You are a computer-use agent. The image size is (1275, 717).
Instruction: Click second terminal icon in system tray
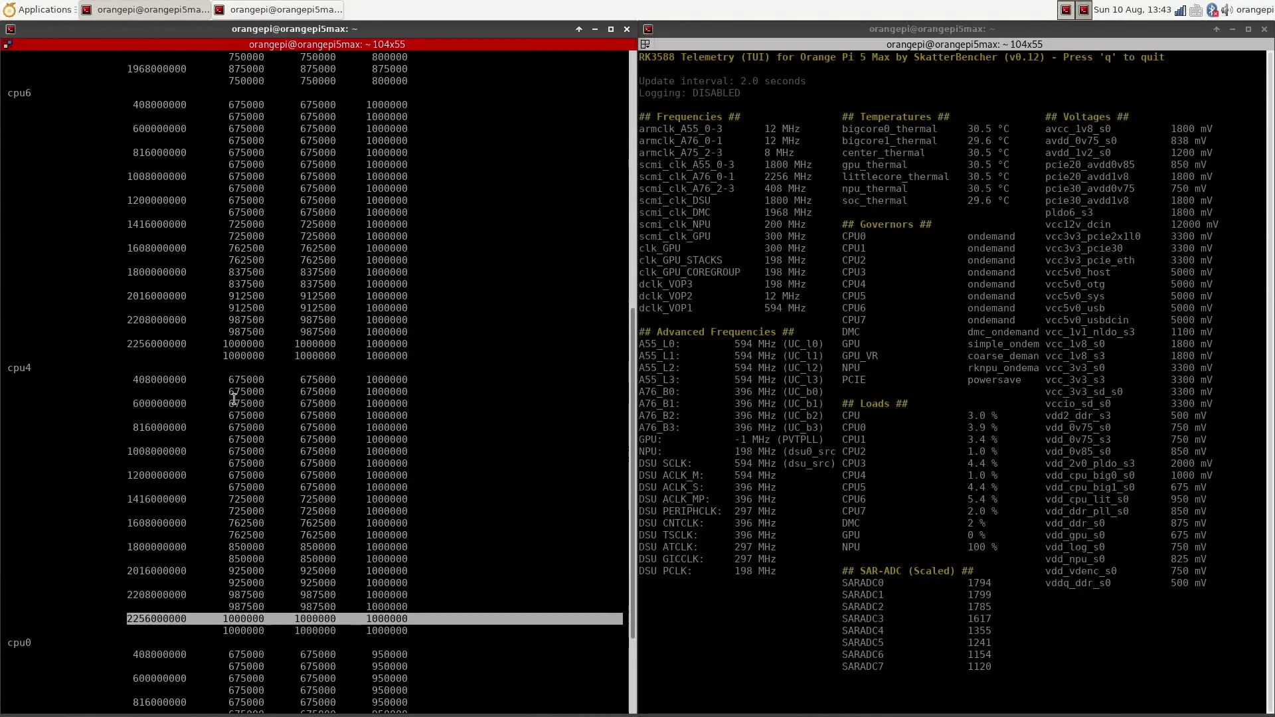click(x=1084, y=10)
